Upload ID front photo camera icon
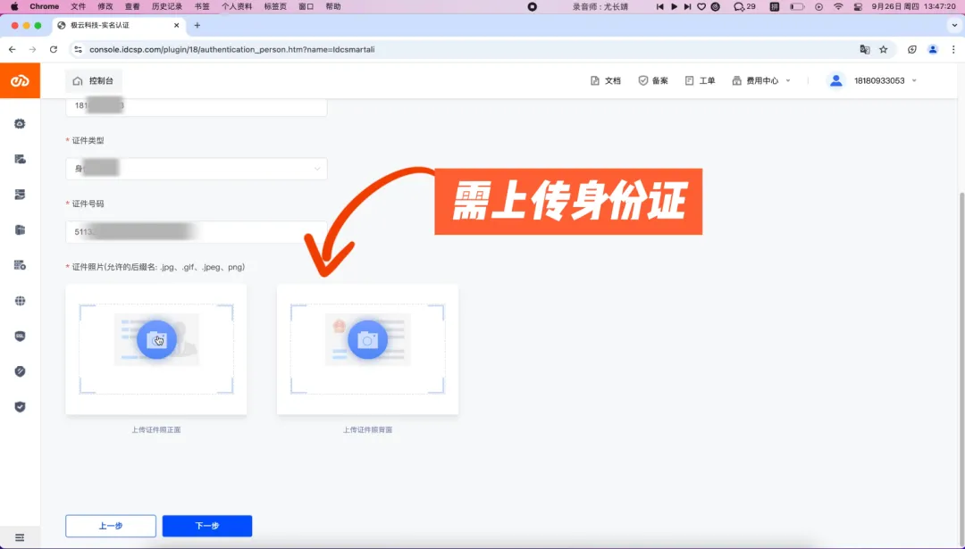The height and width of the screenshot is (549, 965). [156, 339]
